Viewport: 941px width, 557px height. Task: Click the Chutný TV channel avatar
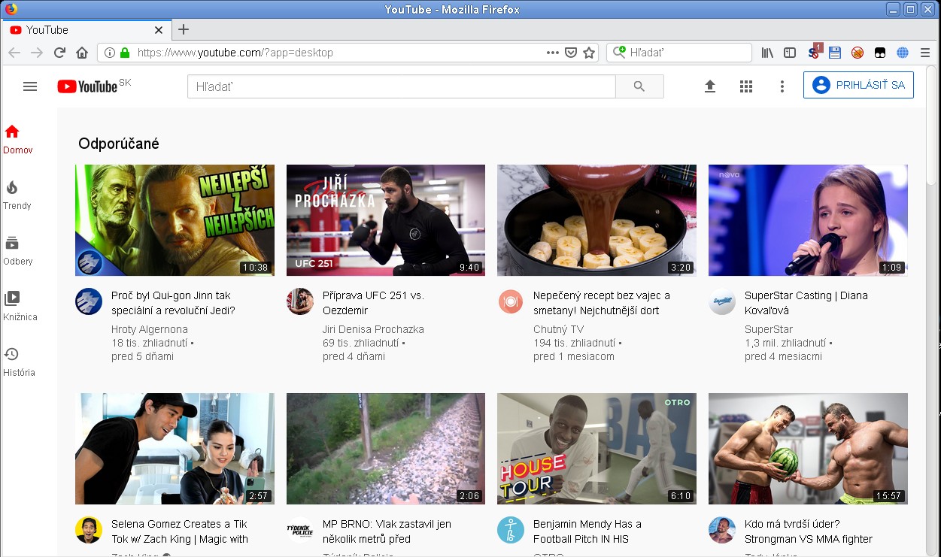(510, 301)
